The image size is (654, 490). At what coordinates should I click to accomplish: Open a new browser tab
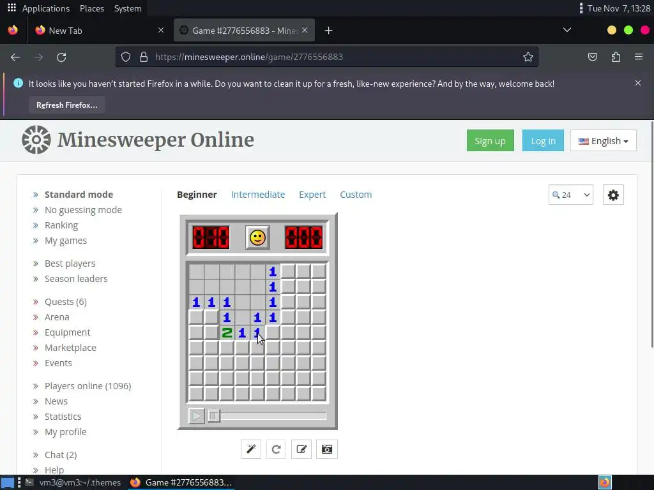point(329,31)
